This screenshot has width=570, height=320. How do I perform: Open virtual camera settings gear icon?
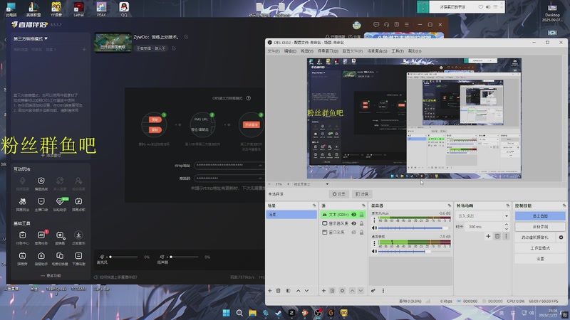point(561,238)
